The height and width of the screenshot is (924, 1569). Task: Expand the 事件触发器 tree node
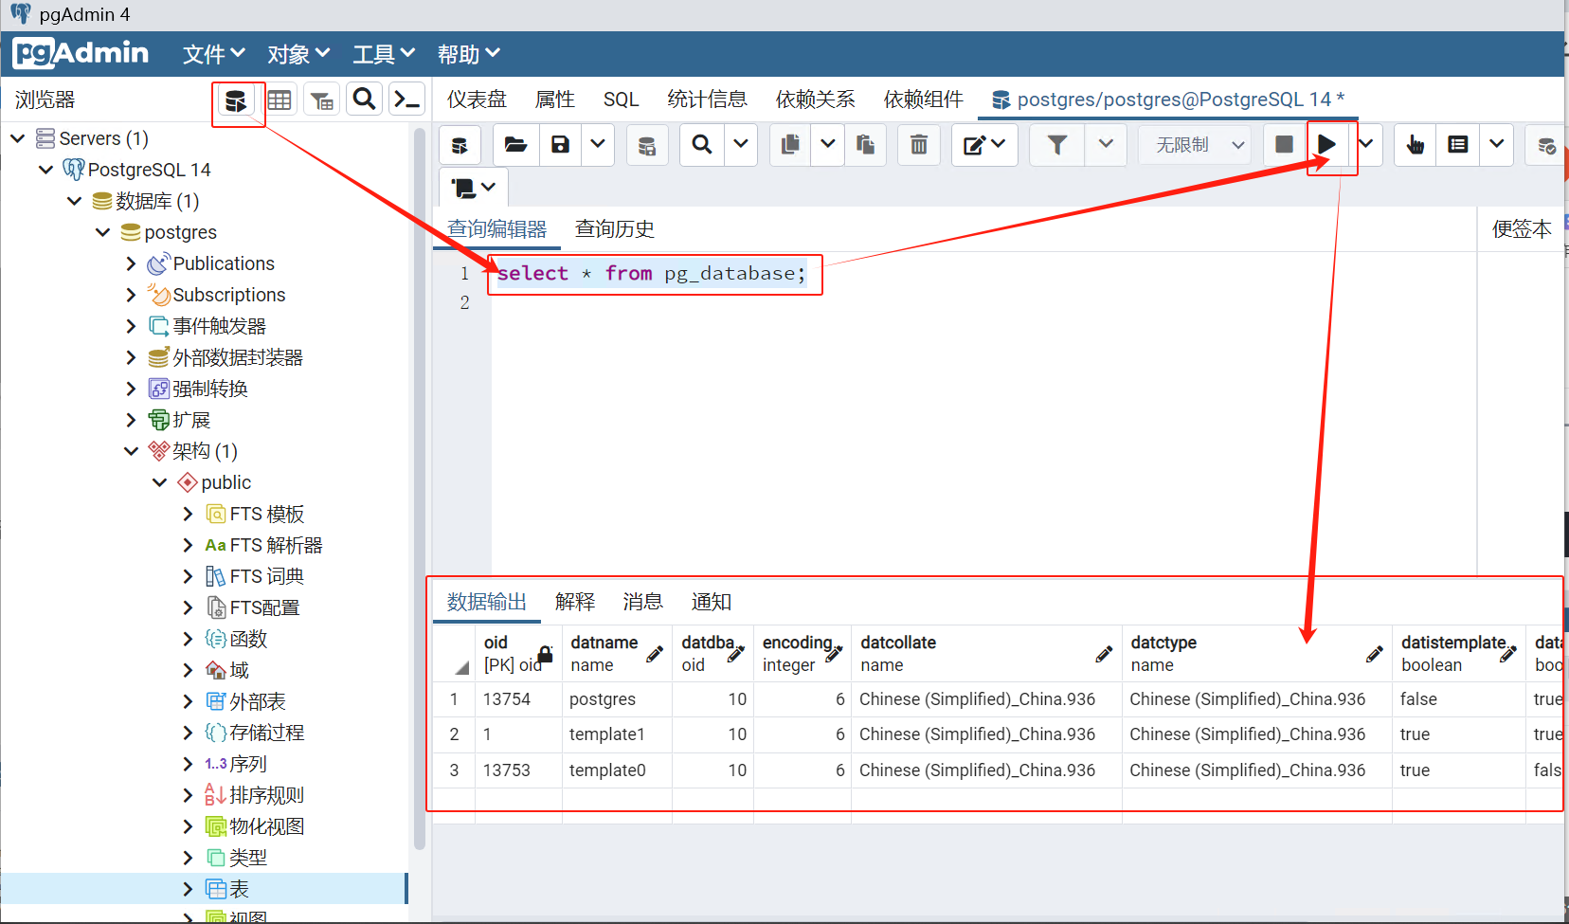[x=131, y=326]
